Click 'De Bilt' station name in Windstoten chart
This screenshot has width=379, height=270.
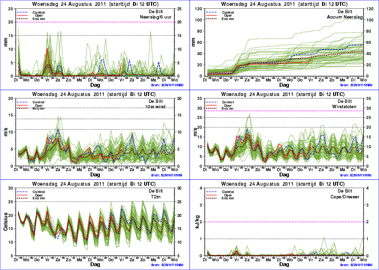click(x=345, y=101)
